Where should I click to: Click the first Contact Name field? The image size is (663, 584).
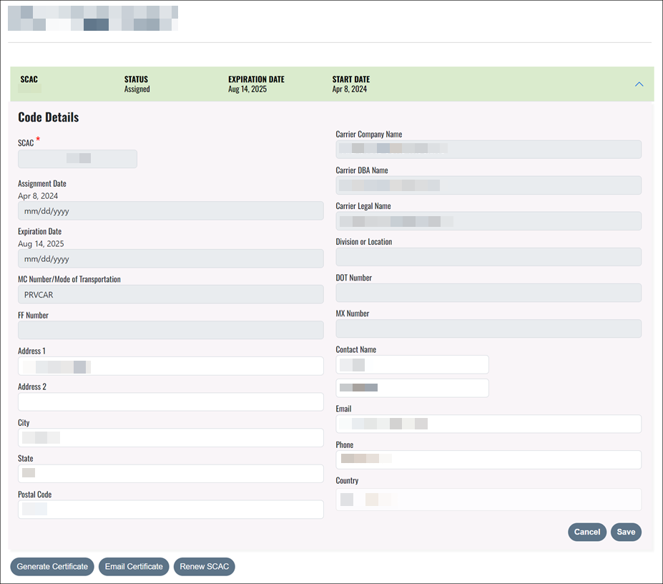point(412,365)
